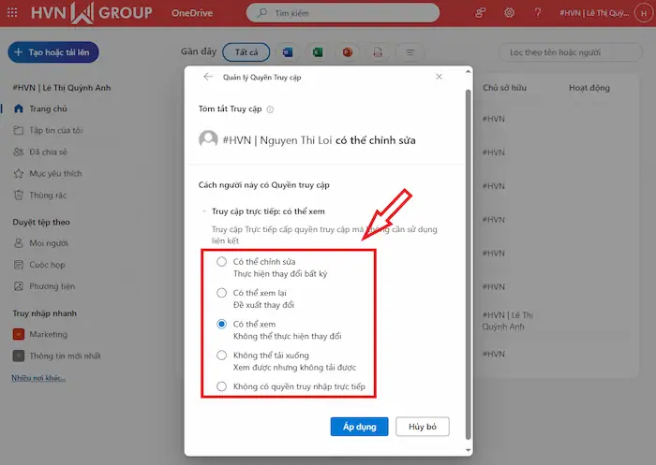Click the Tìm kiếm search box
This screenshot has height=465, width=656.
[343, 13]
